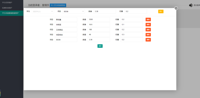Delete the 仰卧起坐 row
The width and height of the screenshot is (200, 98).
pyautogui.click(x=148, y=35)
